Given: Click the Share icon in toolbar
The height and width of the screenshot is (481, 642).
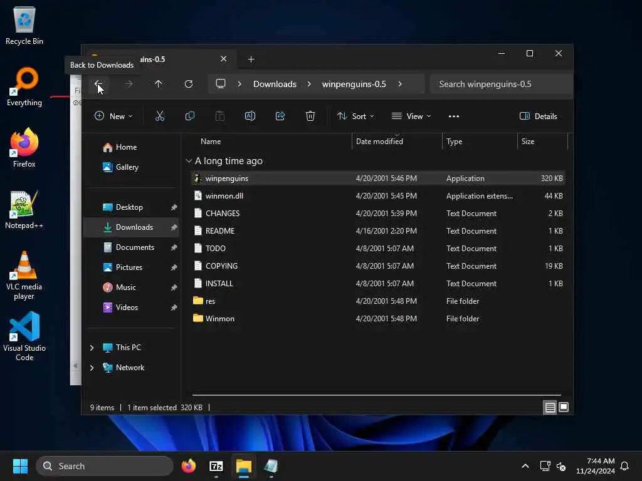Looking at the screenshot, I should click(280, 116).
